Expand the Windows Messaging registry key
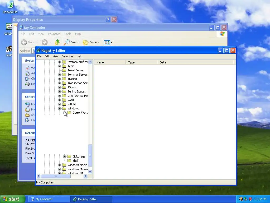The image size is (270, 203). [x=59, y=169]
